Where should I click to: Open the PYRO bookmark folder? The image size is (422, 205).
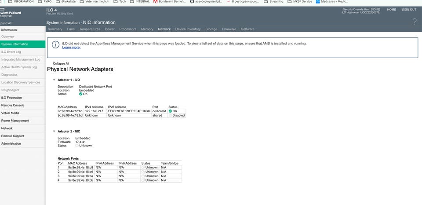pos(44,2)
